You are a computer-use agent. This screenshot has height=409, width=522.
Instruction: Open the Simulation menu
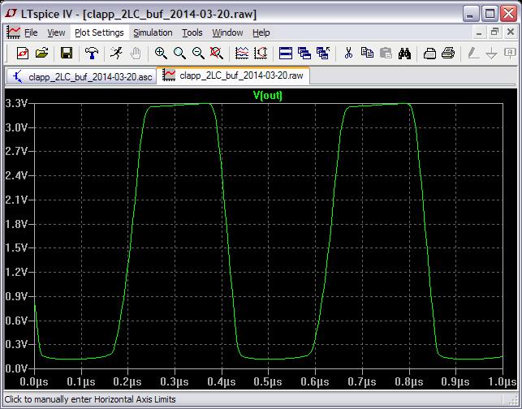click(153, 32)
